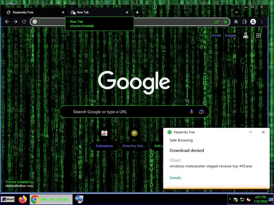The height and width of the screenshot is (205, 274).
Task: Click the Search Labs flask icon
Action: [x=246, y=36]
